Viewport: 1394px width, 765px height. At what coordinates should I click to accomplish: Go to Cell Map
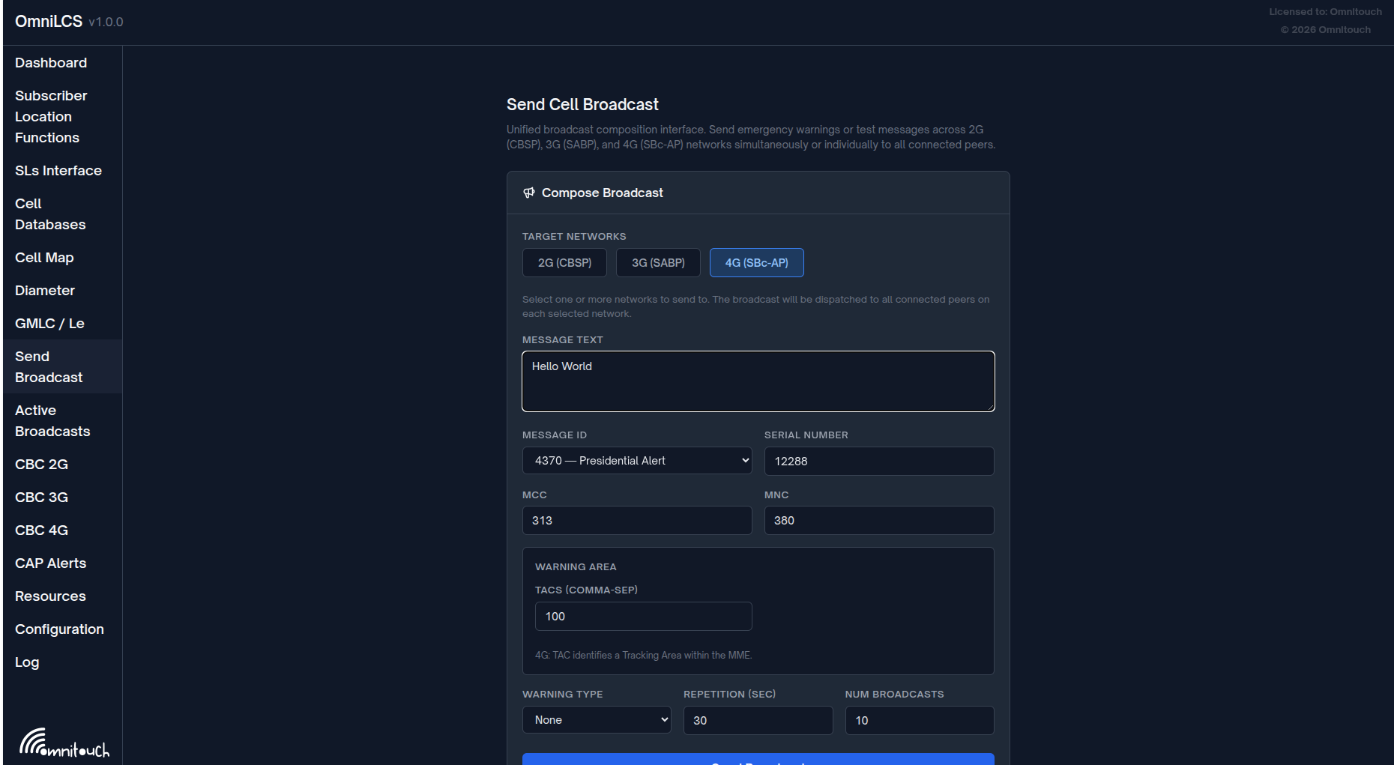44,258
